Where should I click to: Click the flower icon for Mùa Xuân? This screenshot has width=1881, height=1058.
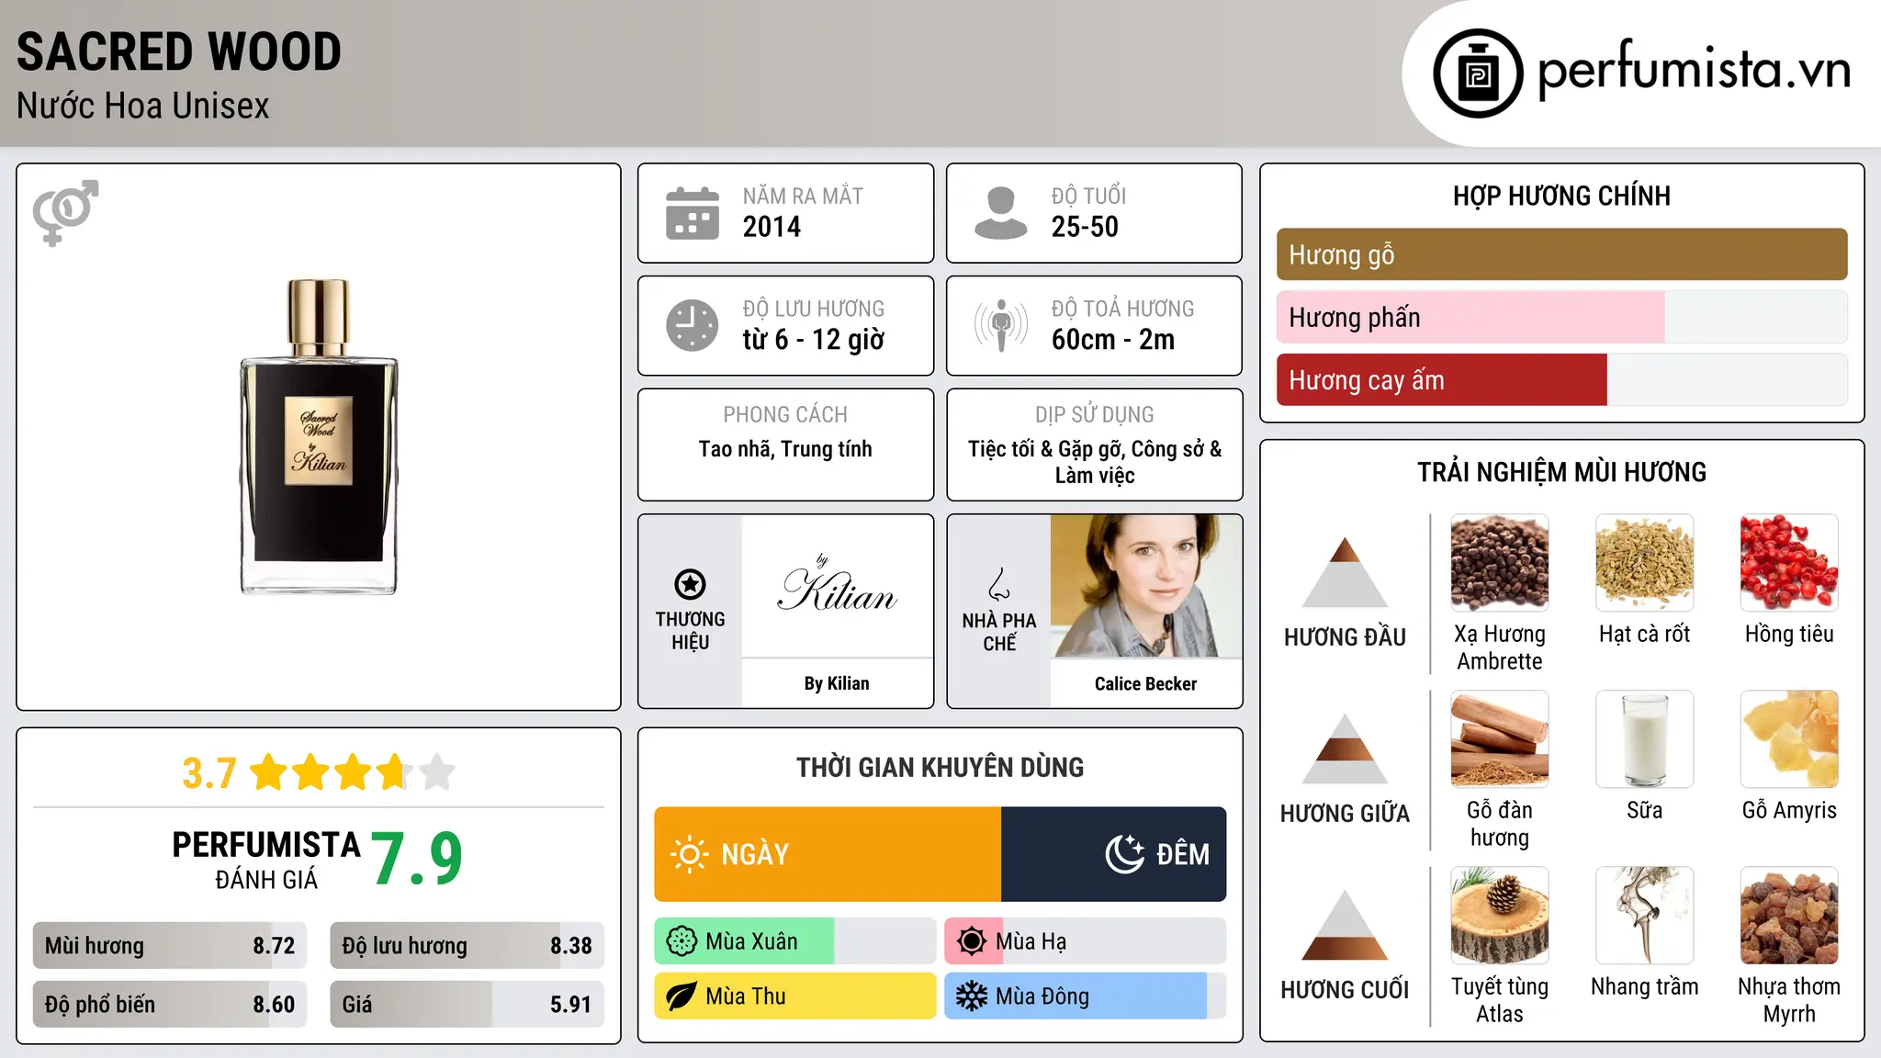(681, 941)
